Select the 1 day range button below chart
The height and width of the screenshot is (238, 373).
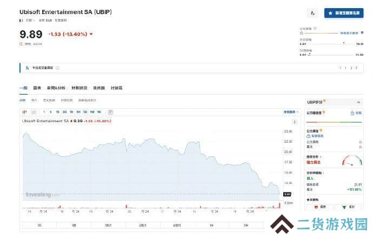pyautogui.click(x=39, y=225)
